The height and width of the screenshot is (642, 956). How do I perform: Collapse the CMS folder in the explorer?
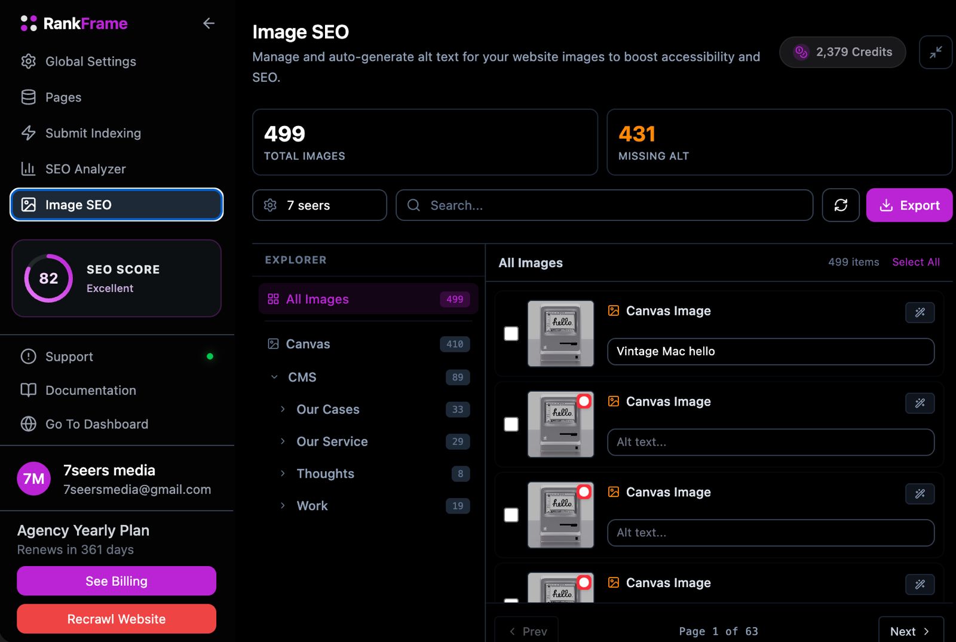(275, 377)
